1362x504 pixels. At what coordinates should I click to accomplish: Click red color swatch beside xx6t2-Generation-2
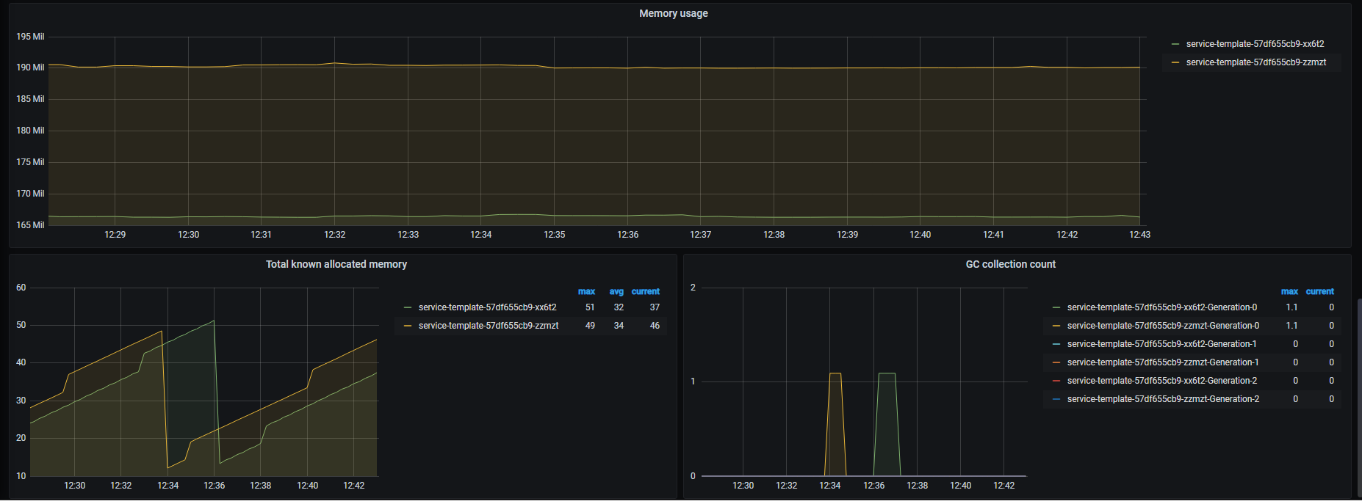[1056, 381]
